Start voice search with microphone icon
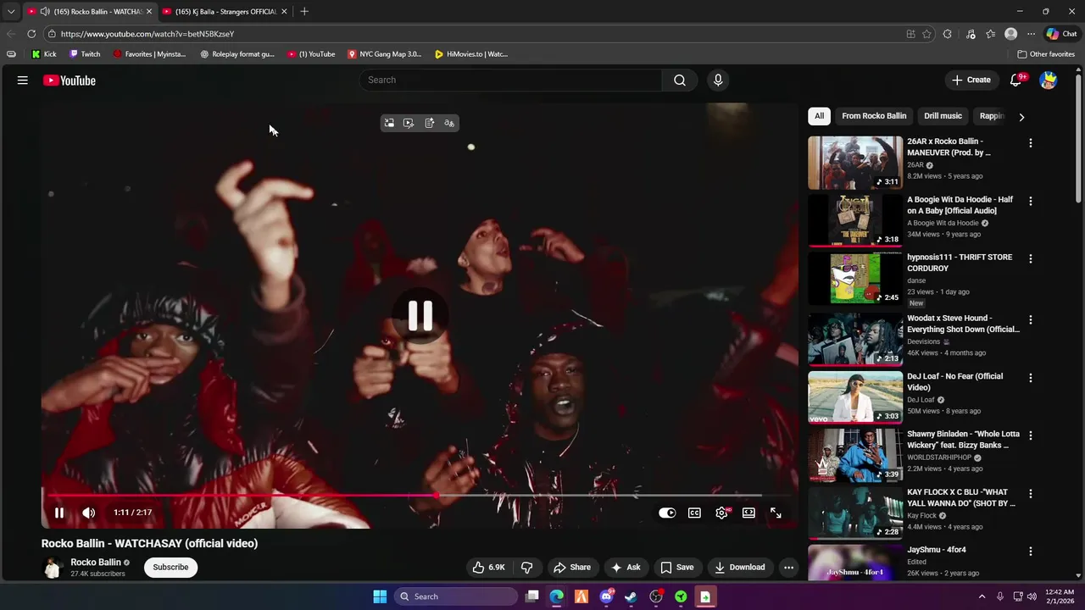Image resolution: width=1085 pixels, height=610 pixels. [x=718, y=80]
